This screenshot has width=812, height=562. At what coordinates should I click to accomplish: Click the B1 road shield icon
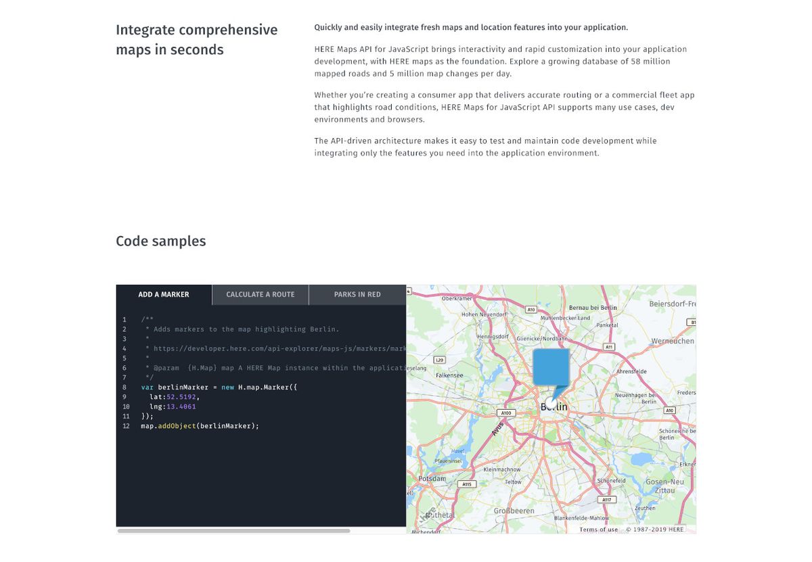[692, 322]
